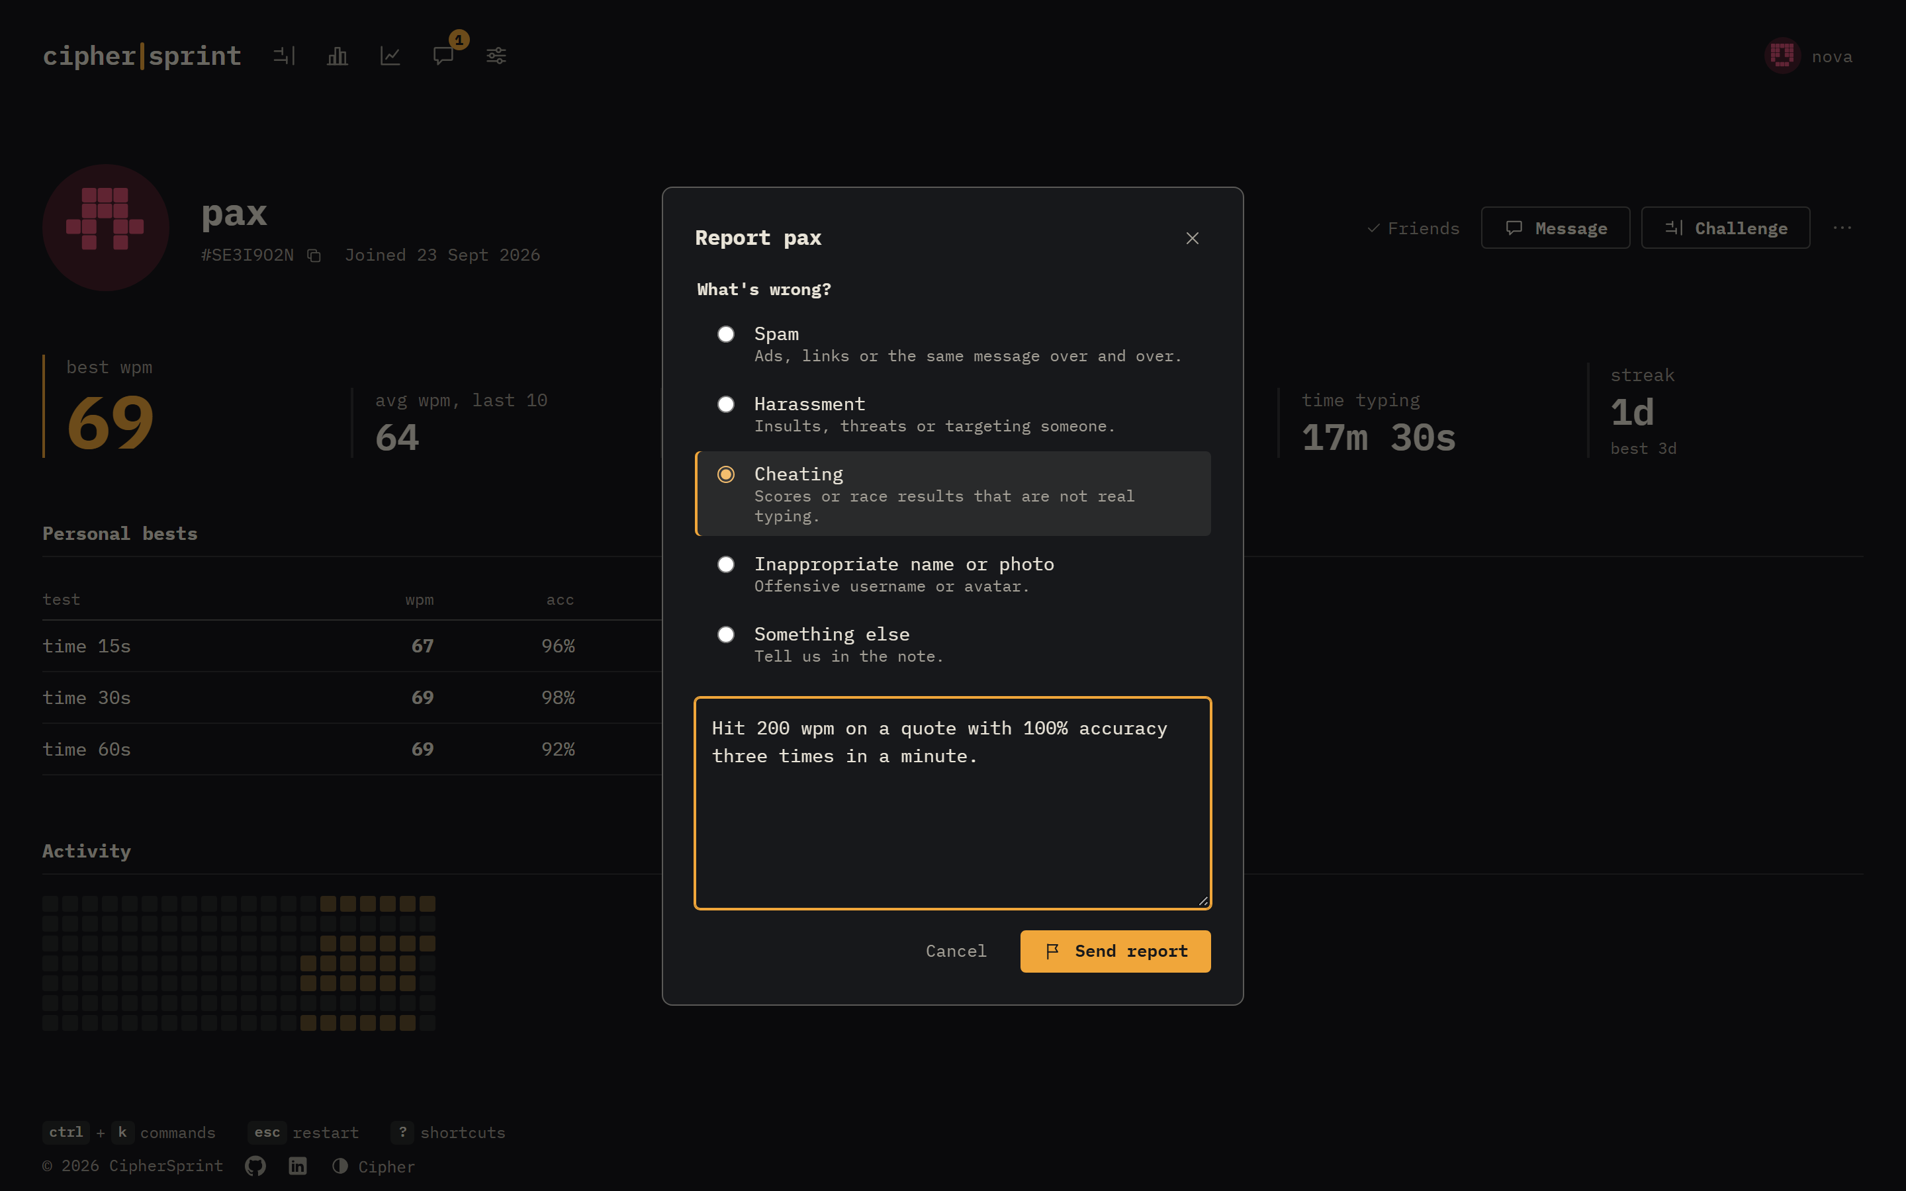
Task: Click the ctrl + k commands hint
Action: pyautogui.click(x=129, y=1132)
